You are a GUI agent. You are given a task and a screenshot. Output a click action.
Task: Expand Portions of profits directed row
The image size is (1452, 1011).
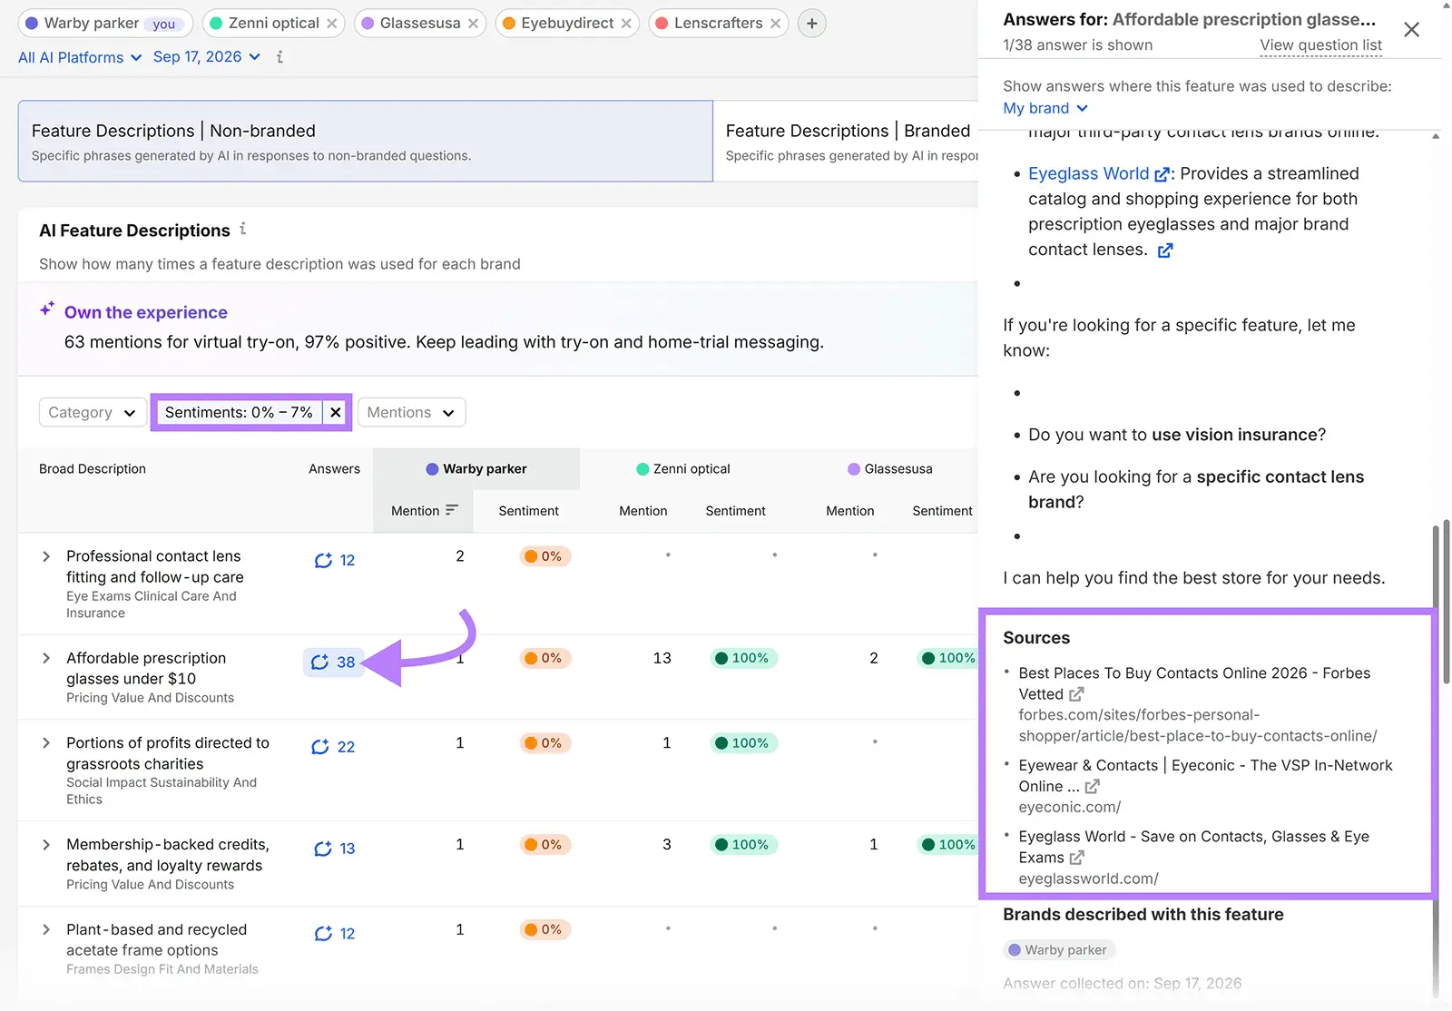[46, 743]
